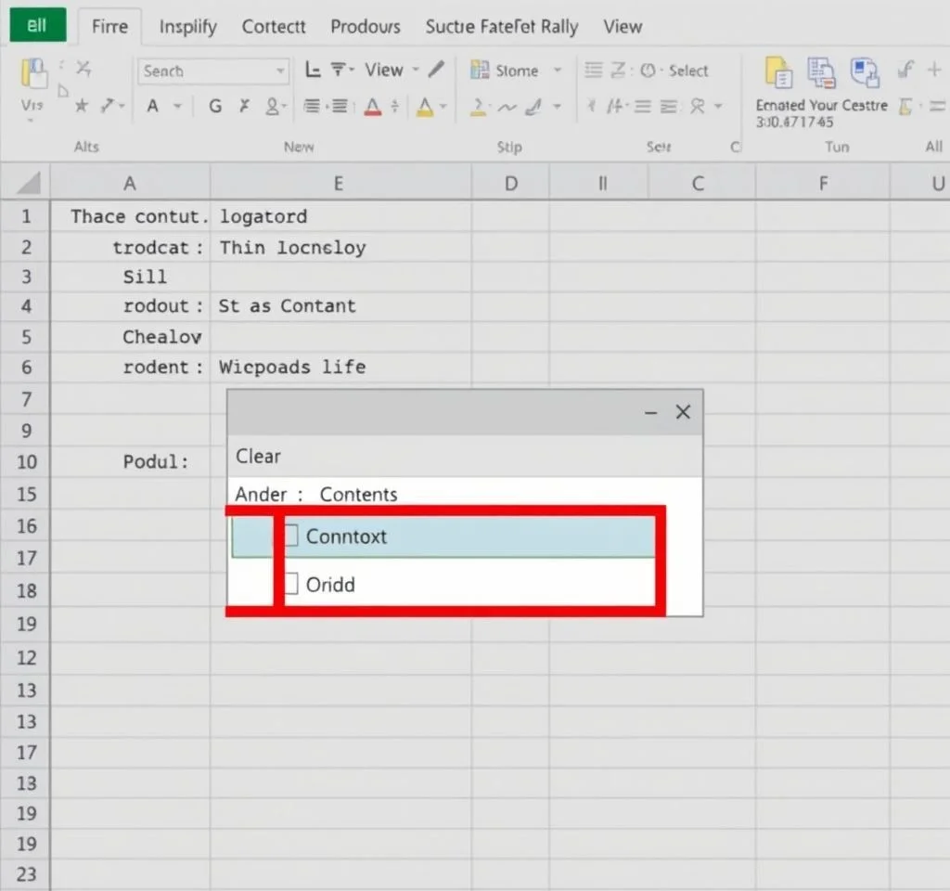Click the yellow document icon above Emated

click(x=778, y=72)
